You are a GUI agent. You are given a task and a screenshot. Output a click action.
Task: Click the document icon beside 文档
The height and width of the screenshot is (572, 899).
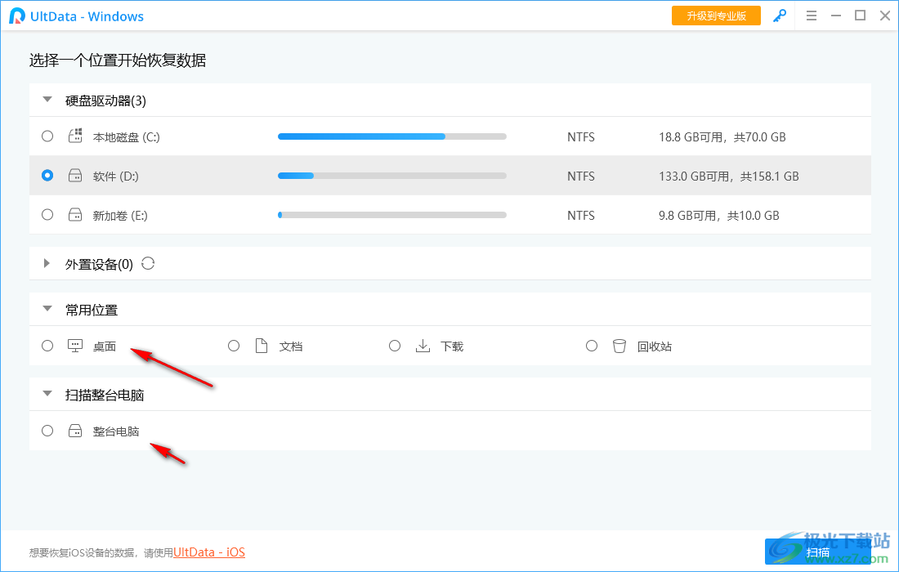pos(261,346)
